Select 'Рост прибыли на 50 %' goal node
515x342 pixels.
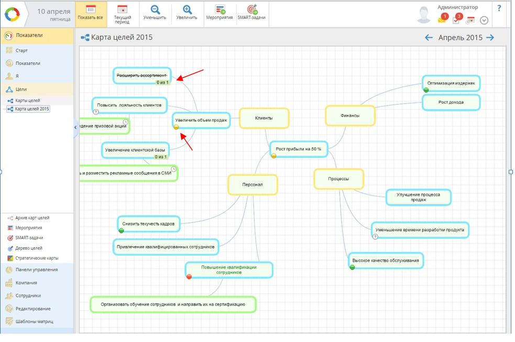click(x=298, y=149)
